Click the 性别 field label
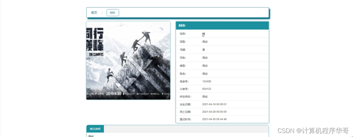The width and height of the screenshot is (354, 137). click(183, 34)
